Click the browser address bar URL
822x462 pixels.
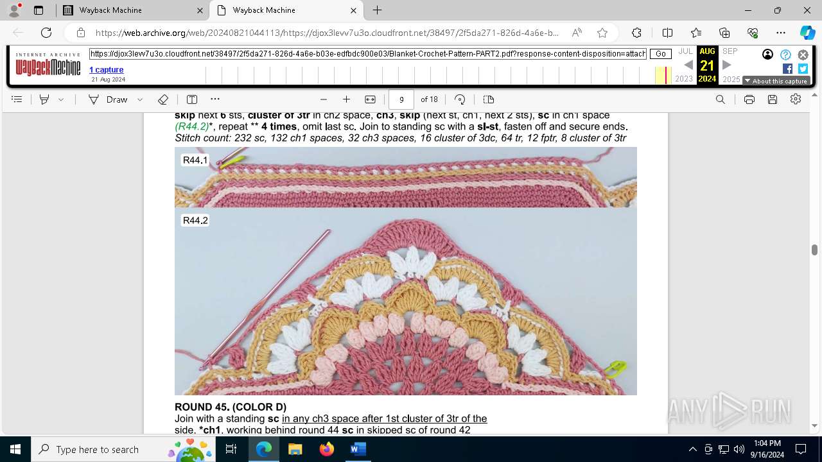[327, 33]
